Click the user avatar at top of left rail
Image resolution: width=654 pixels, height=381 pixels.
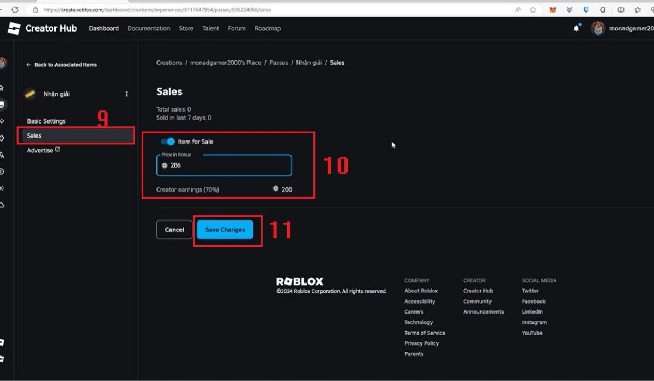[x=3, y=63]
